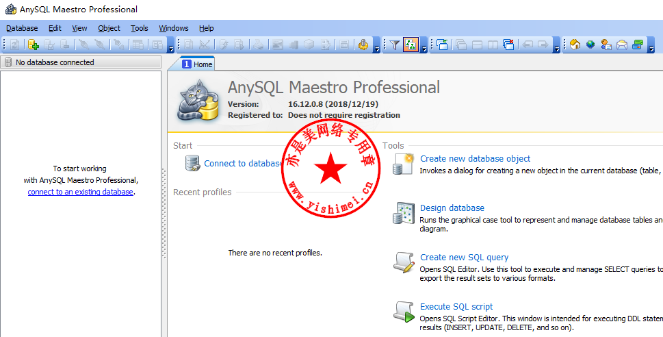Click 'There are no recent profiles.' text
The width and height of the screenshot is (663, 337).
pyautogui.click(x=275, y=253)
